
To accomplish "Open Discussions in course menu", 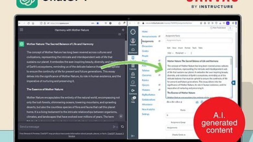I will pos(147,46).
